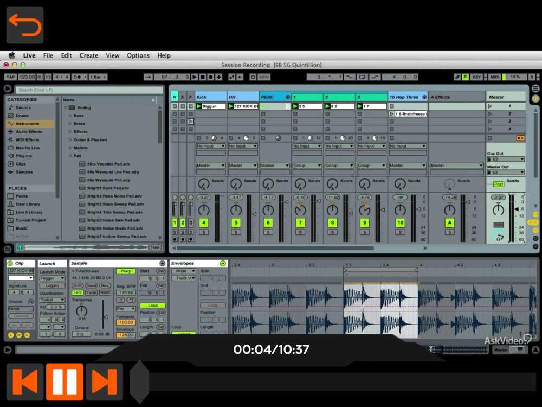This screenshot has width=542, height=407.
Task: Toggle track 4 activator button
Action: pyautogui.click(x=204, y=223)
